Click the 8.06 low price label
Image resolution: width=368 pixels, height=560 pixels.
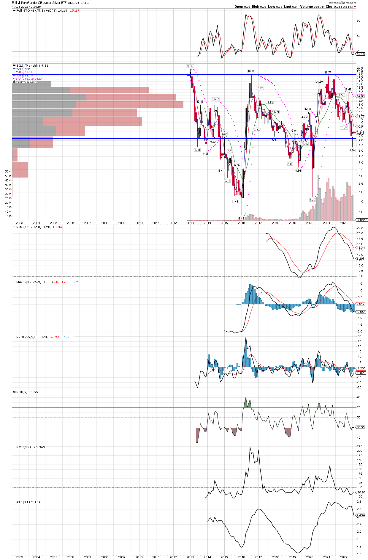coord(206,154)
